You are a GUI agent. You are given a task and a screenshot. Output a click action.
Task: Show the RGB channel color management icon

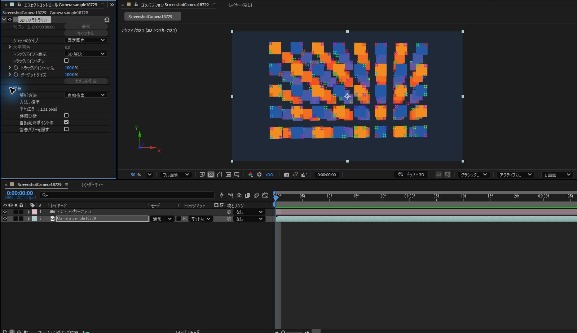click(x=251, y=174)
